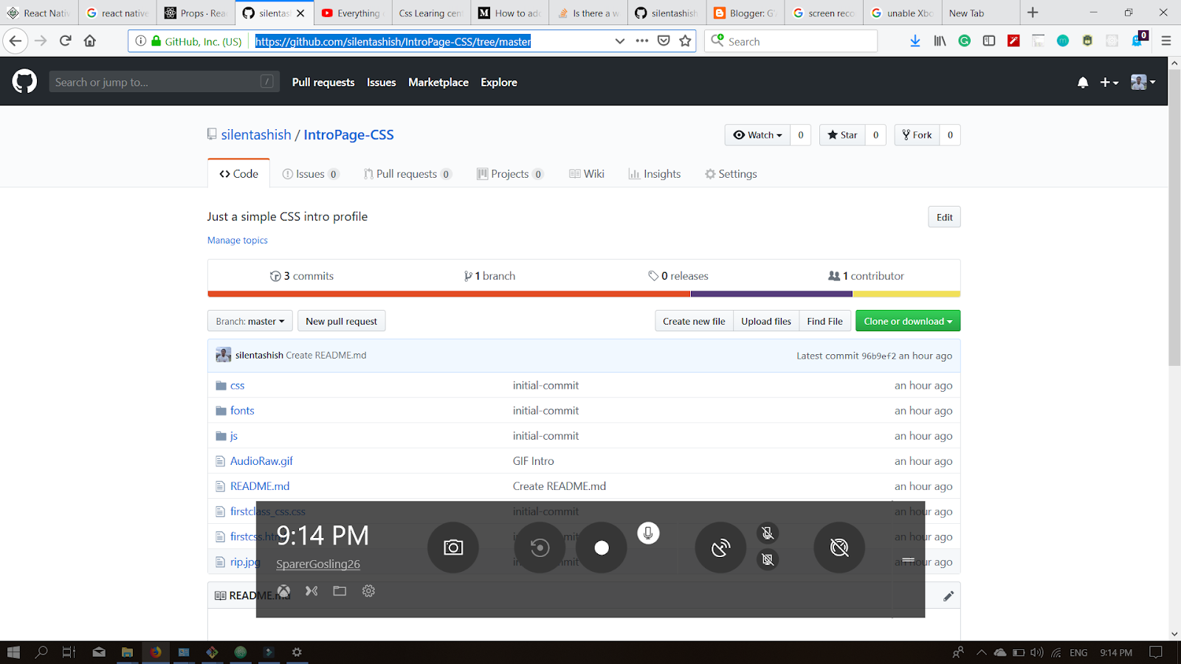Image resolution: width=1181 pixels, height=664 pixels.
Task: Open Marketplace from the GitHub navigation
Action: pyautogui.click(x=438, y=82)
